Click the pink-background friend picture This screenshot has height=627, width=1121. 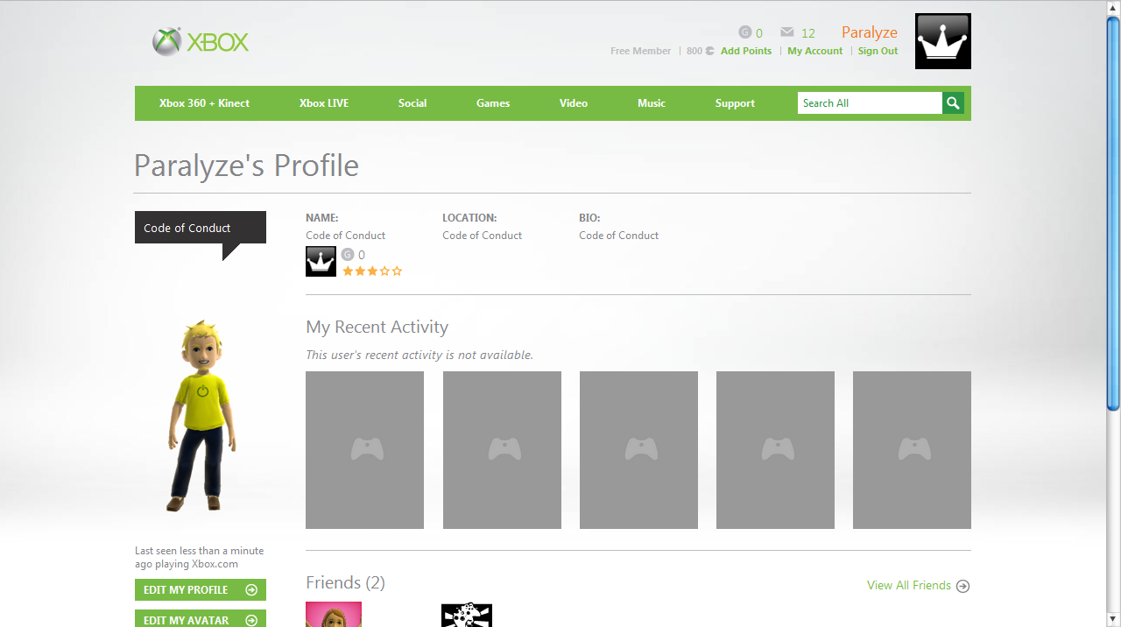coord(334,615)
